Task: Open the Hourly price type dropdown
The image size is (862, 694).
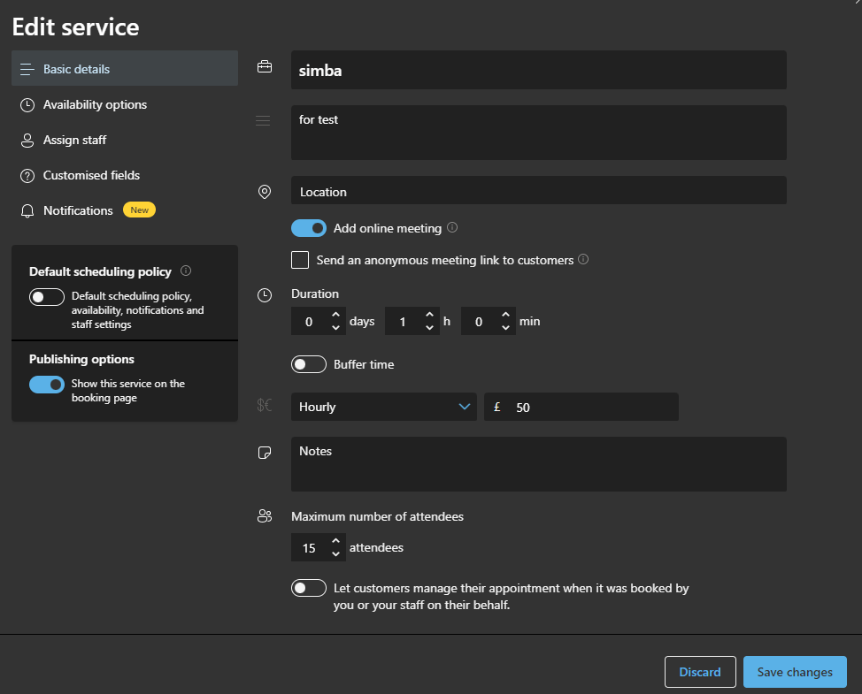Action: [384, 407]
